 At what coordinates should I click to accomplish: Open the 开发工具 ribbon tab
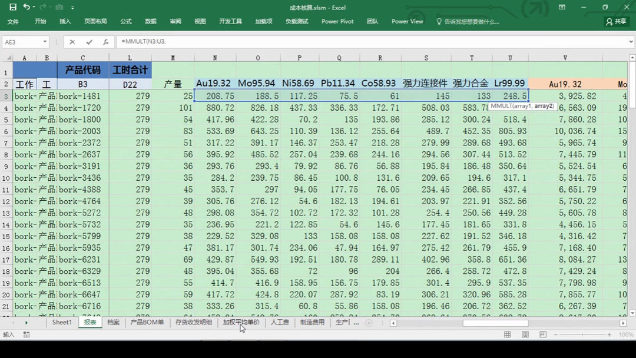pos(230,21)
